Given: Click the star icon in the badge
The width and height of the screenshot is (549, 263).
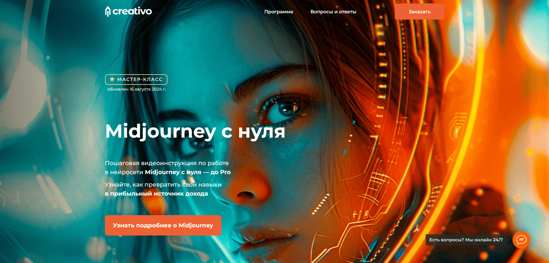Looking at the screenshot, I should (x=112, y=79).
